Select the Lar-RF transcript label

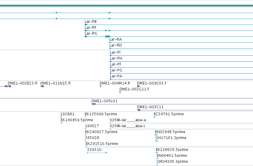click(x=90, y=28)
